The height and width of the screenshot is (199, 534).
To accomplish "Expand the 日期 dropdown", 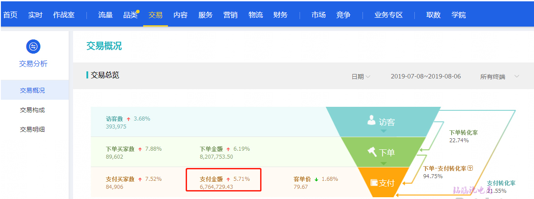I will coord(361,77).
